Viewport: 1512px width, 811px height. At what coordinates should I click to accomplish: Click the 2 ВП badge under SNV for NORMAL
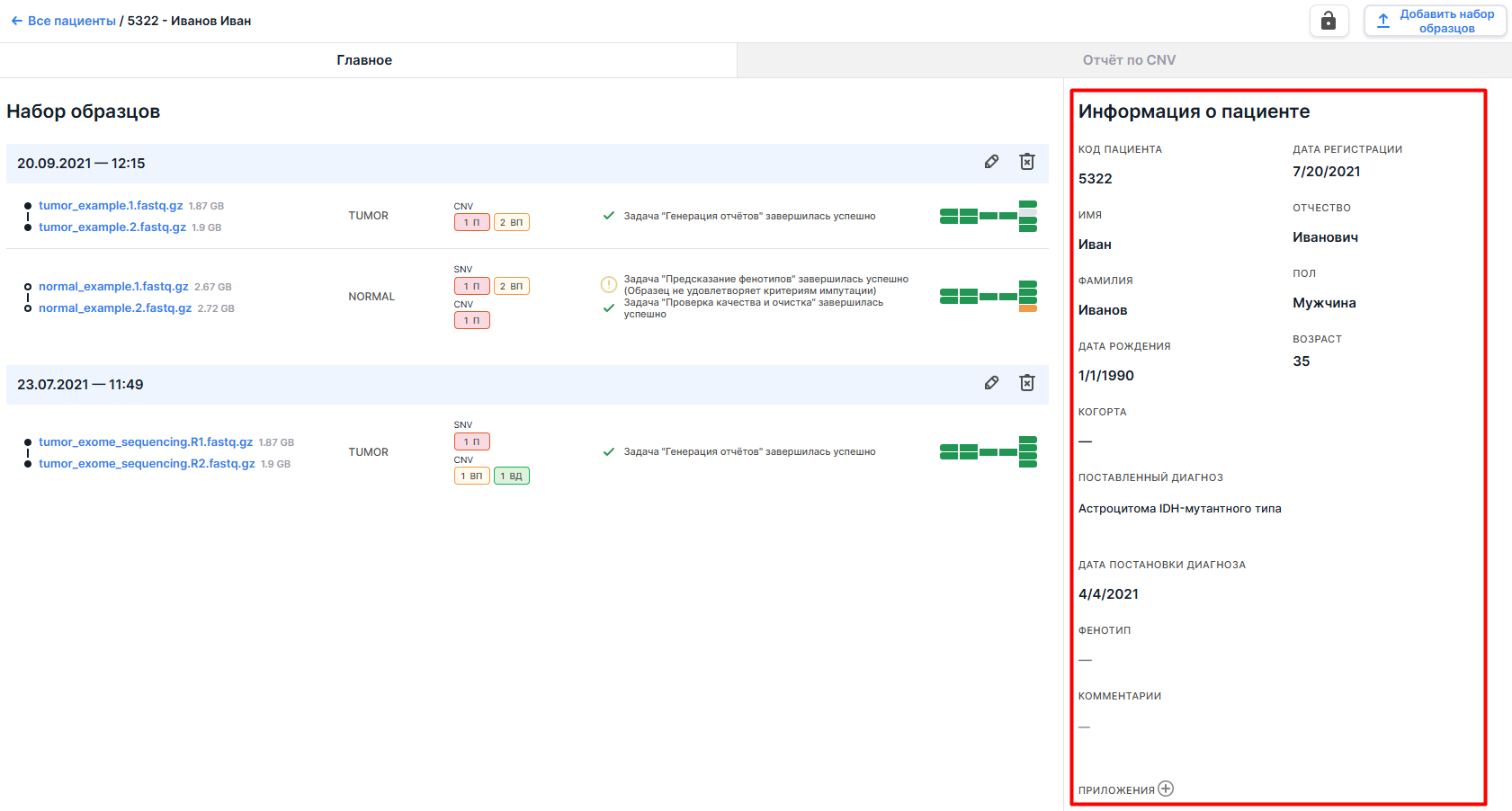(511, 286)
